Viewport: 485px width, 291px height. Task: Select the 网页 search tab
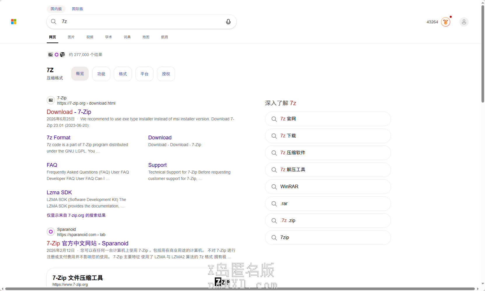point(53,37)
